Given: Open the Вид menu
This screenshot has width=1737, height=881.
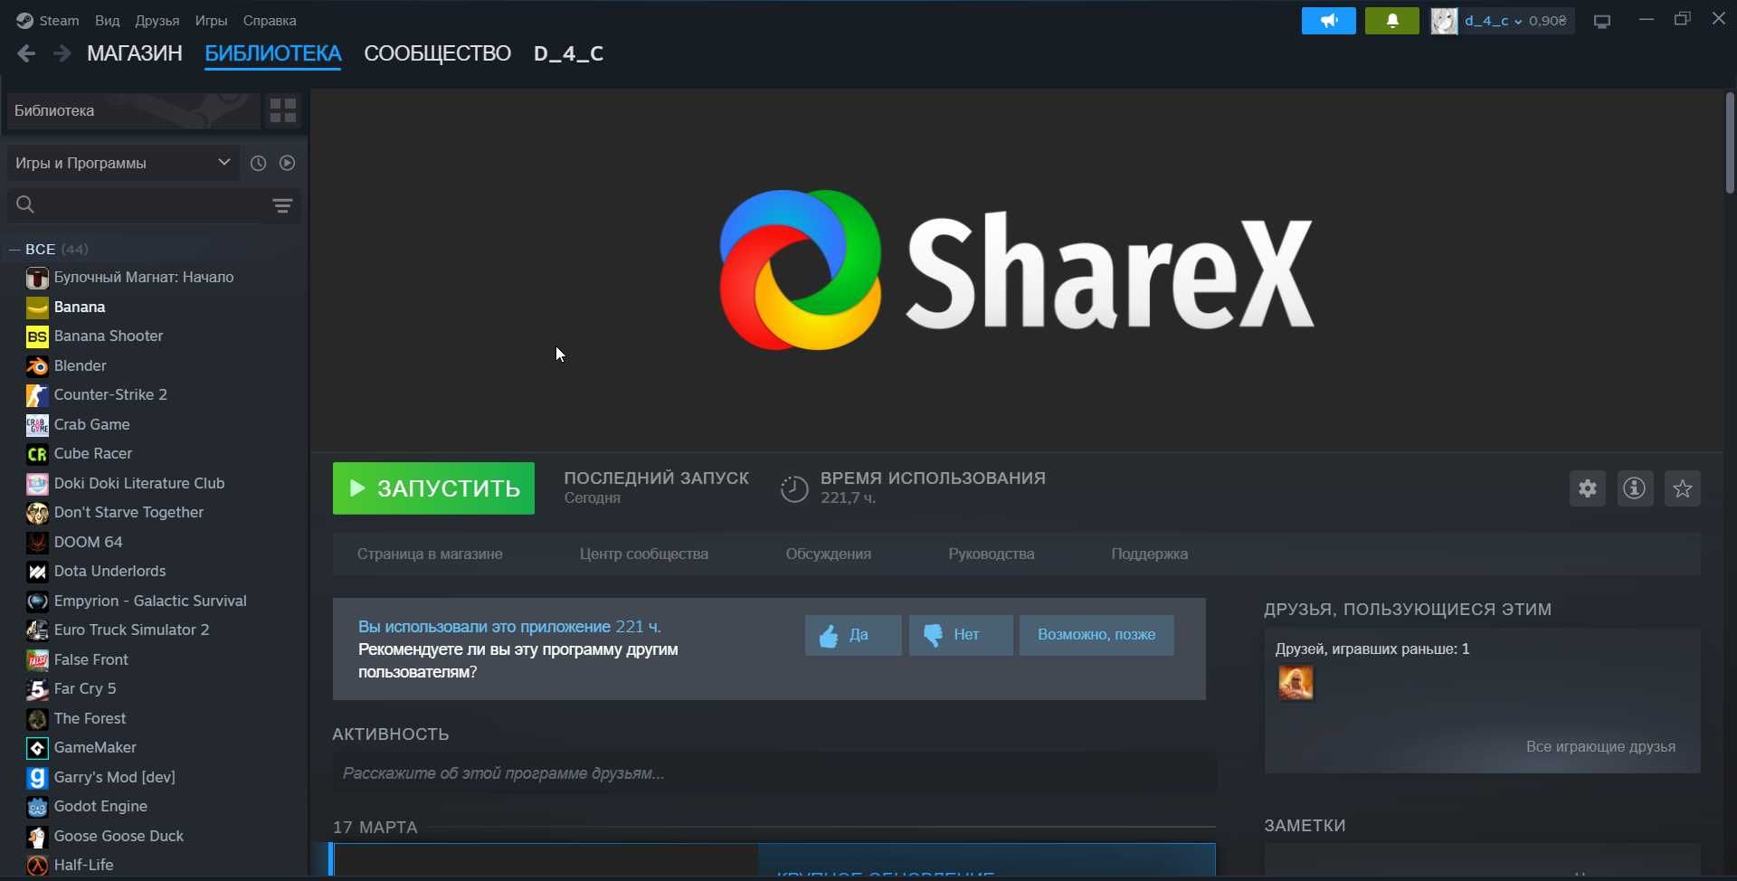Looking at the screenshot, I should coord(108,20).
